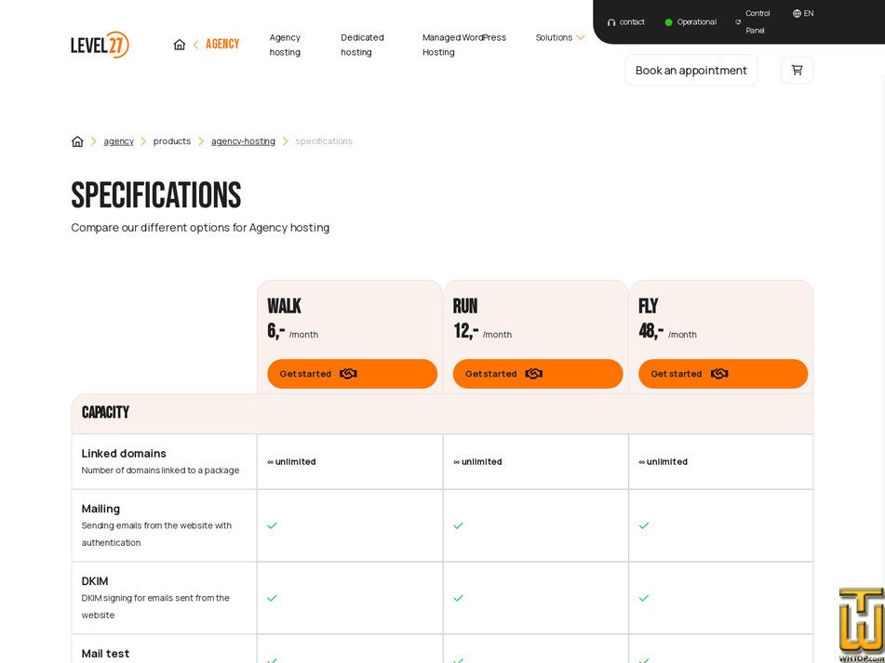
Task: Click the Specifications page heading
Action: (156, 195)
